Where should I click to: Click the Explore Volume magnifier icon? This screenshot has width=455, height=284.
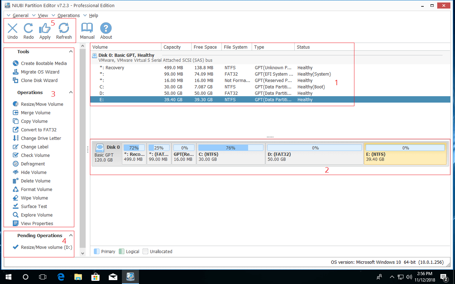[x=15, y=215]
